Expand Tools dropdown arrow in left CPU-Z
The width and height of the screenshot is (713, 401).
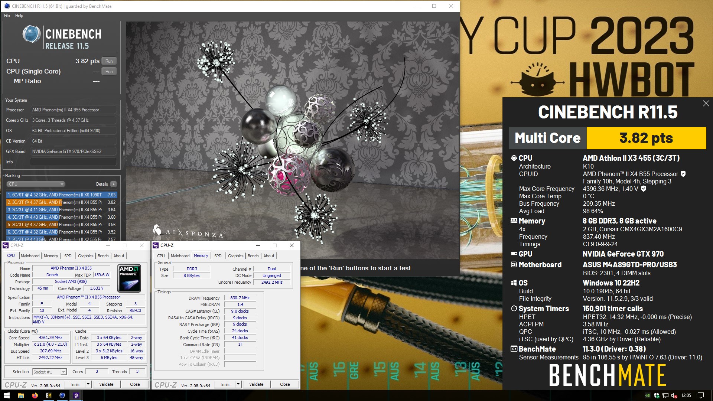tap(88, 385)
